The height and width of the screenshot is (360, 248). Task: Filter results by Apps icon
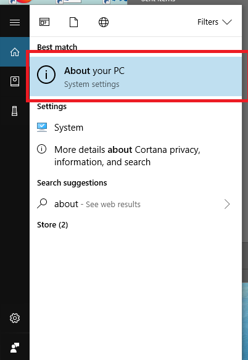click(x=44, y=22)
